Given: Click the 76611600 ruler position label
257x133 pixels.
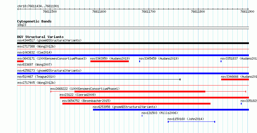Looking at the screenshot, I should 99,12.
